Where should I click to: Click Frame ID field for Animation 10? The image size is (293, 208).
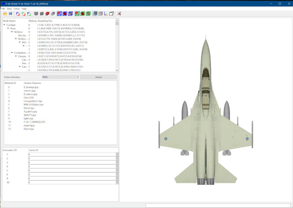[72, 183]
